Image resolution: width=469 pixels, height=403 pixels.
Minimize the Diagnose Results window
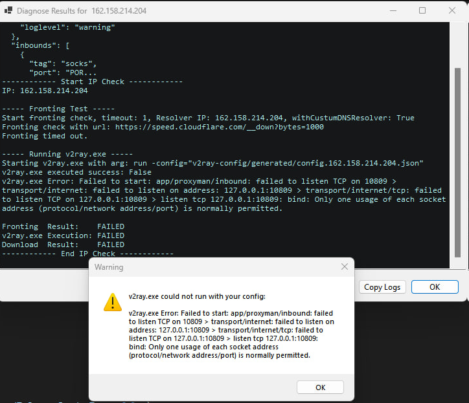393,11
